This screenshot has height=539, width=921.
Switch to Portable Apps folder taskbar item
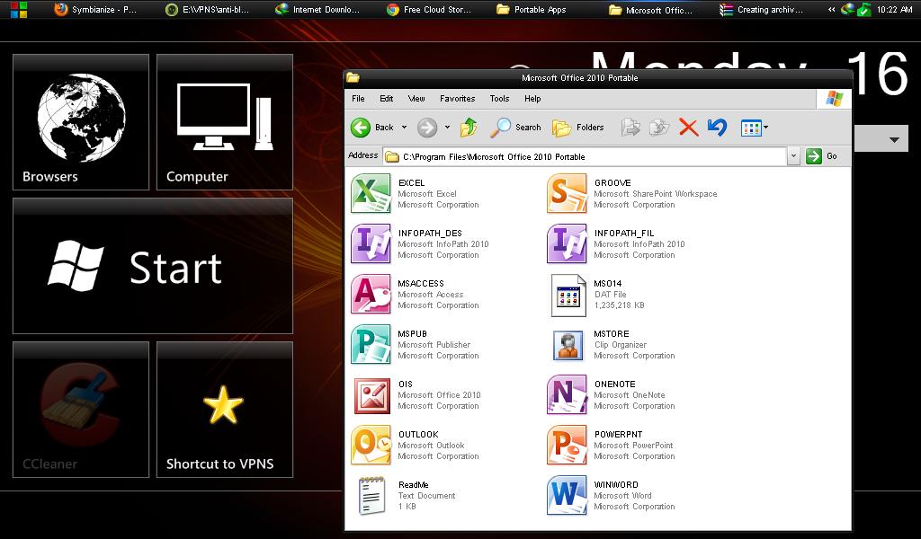point(532,9)
